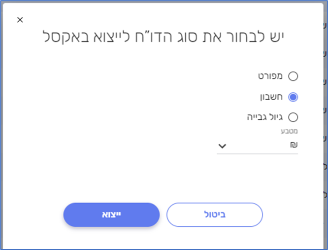This screenshot has width=328, height=250.
Task: Click the underline of the currency select field
Action: coord(257,153)
